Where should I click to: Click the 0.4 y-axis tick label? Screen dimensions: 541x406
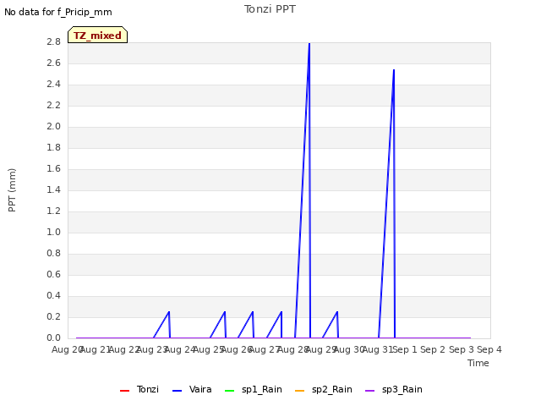[x=53, y=295]
